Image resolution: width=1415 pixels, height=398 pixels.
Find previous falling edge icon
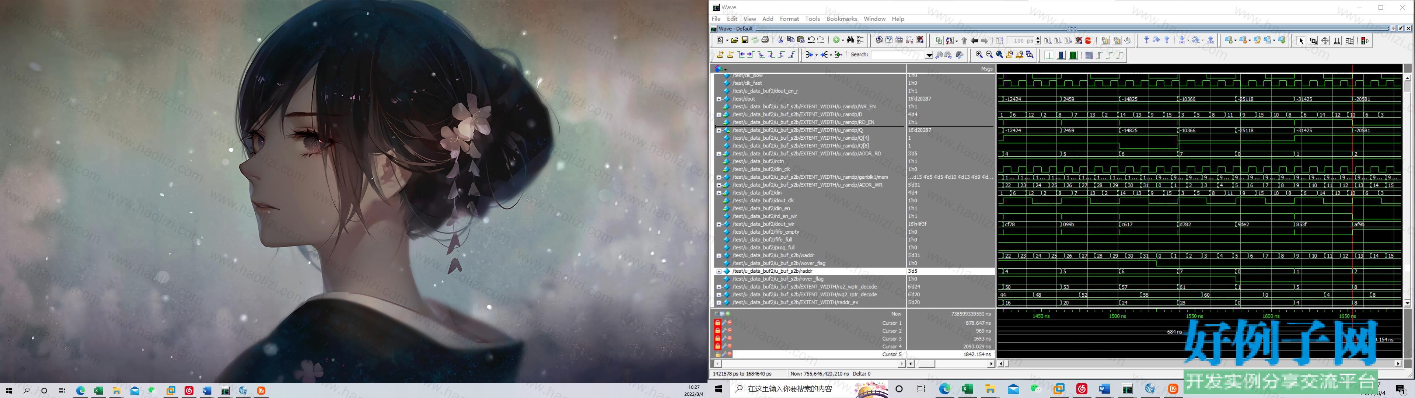click(761, 55)
